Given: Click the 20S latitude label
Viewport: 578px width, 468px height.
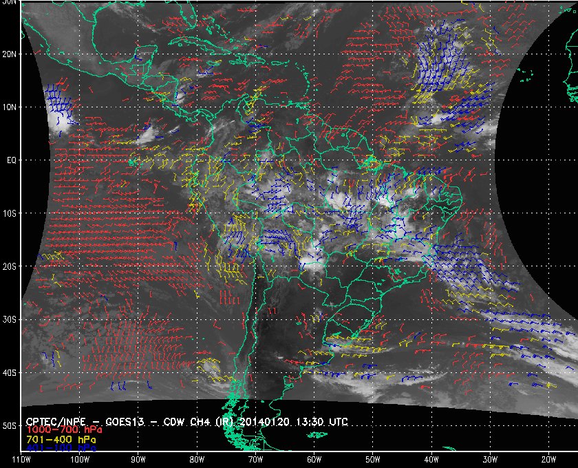Looking at the screenshot, I should [x=10, y=266].
